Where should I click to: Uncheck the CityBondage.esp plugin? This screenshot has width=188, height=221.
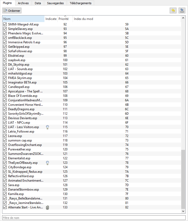pyautogui.click(x=5, y=167)
